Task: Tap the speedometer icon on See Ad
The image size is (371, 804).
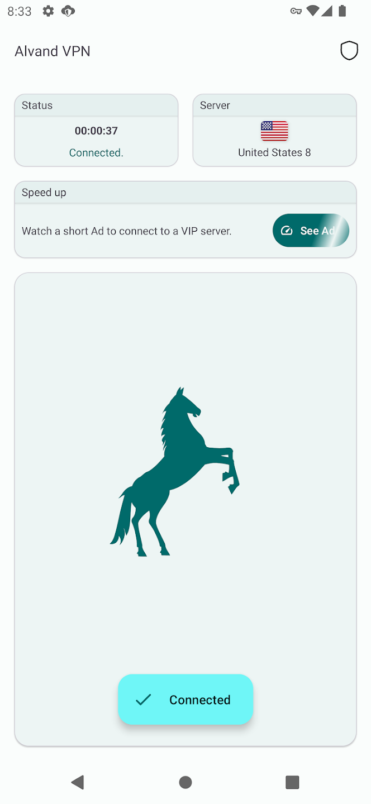Action: click(x=287, y=231)
